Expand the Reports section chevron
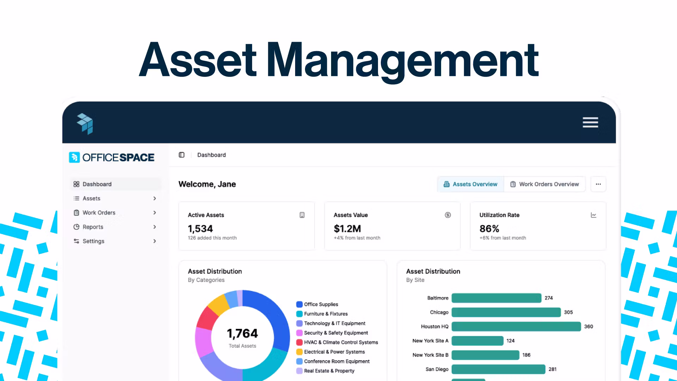Screen dimensions: 677x381 coord(154,227)
